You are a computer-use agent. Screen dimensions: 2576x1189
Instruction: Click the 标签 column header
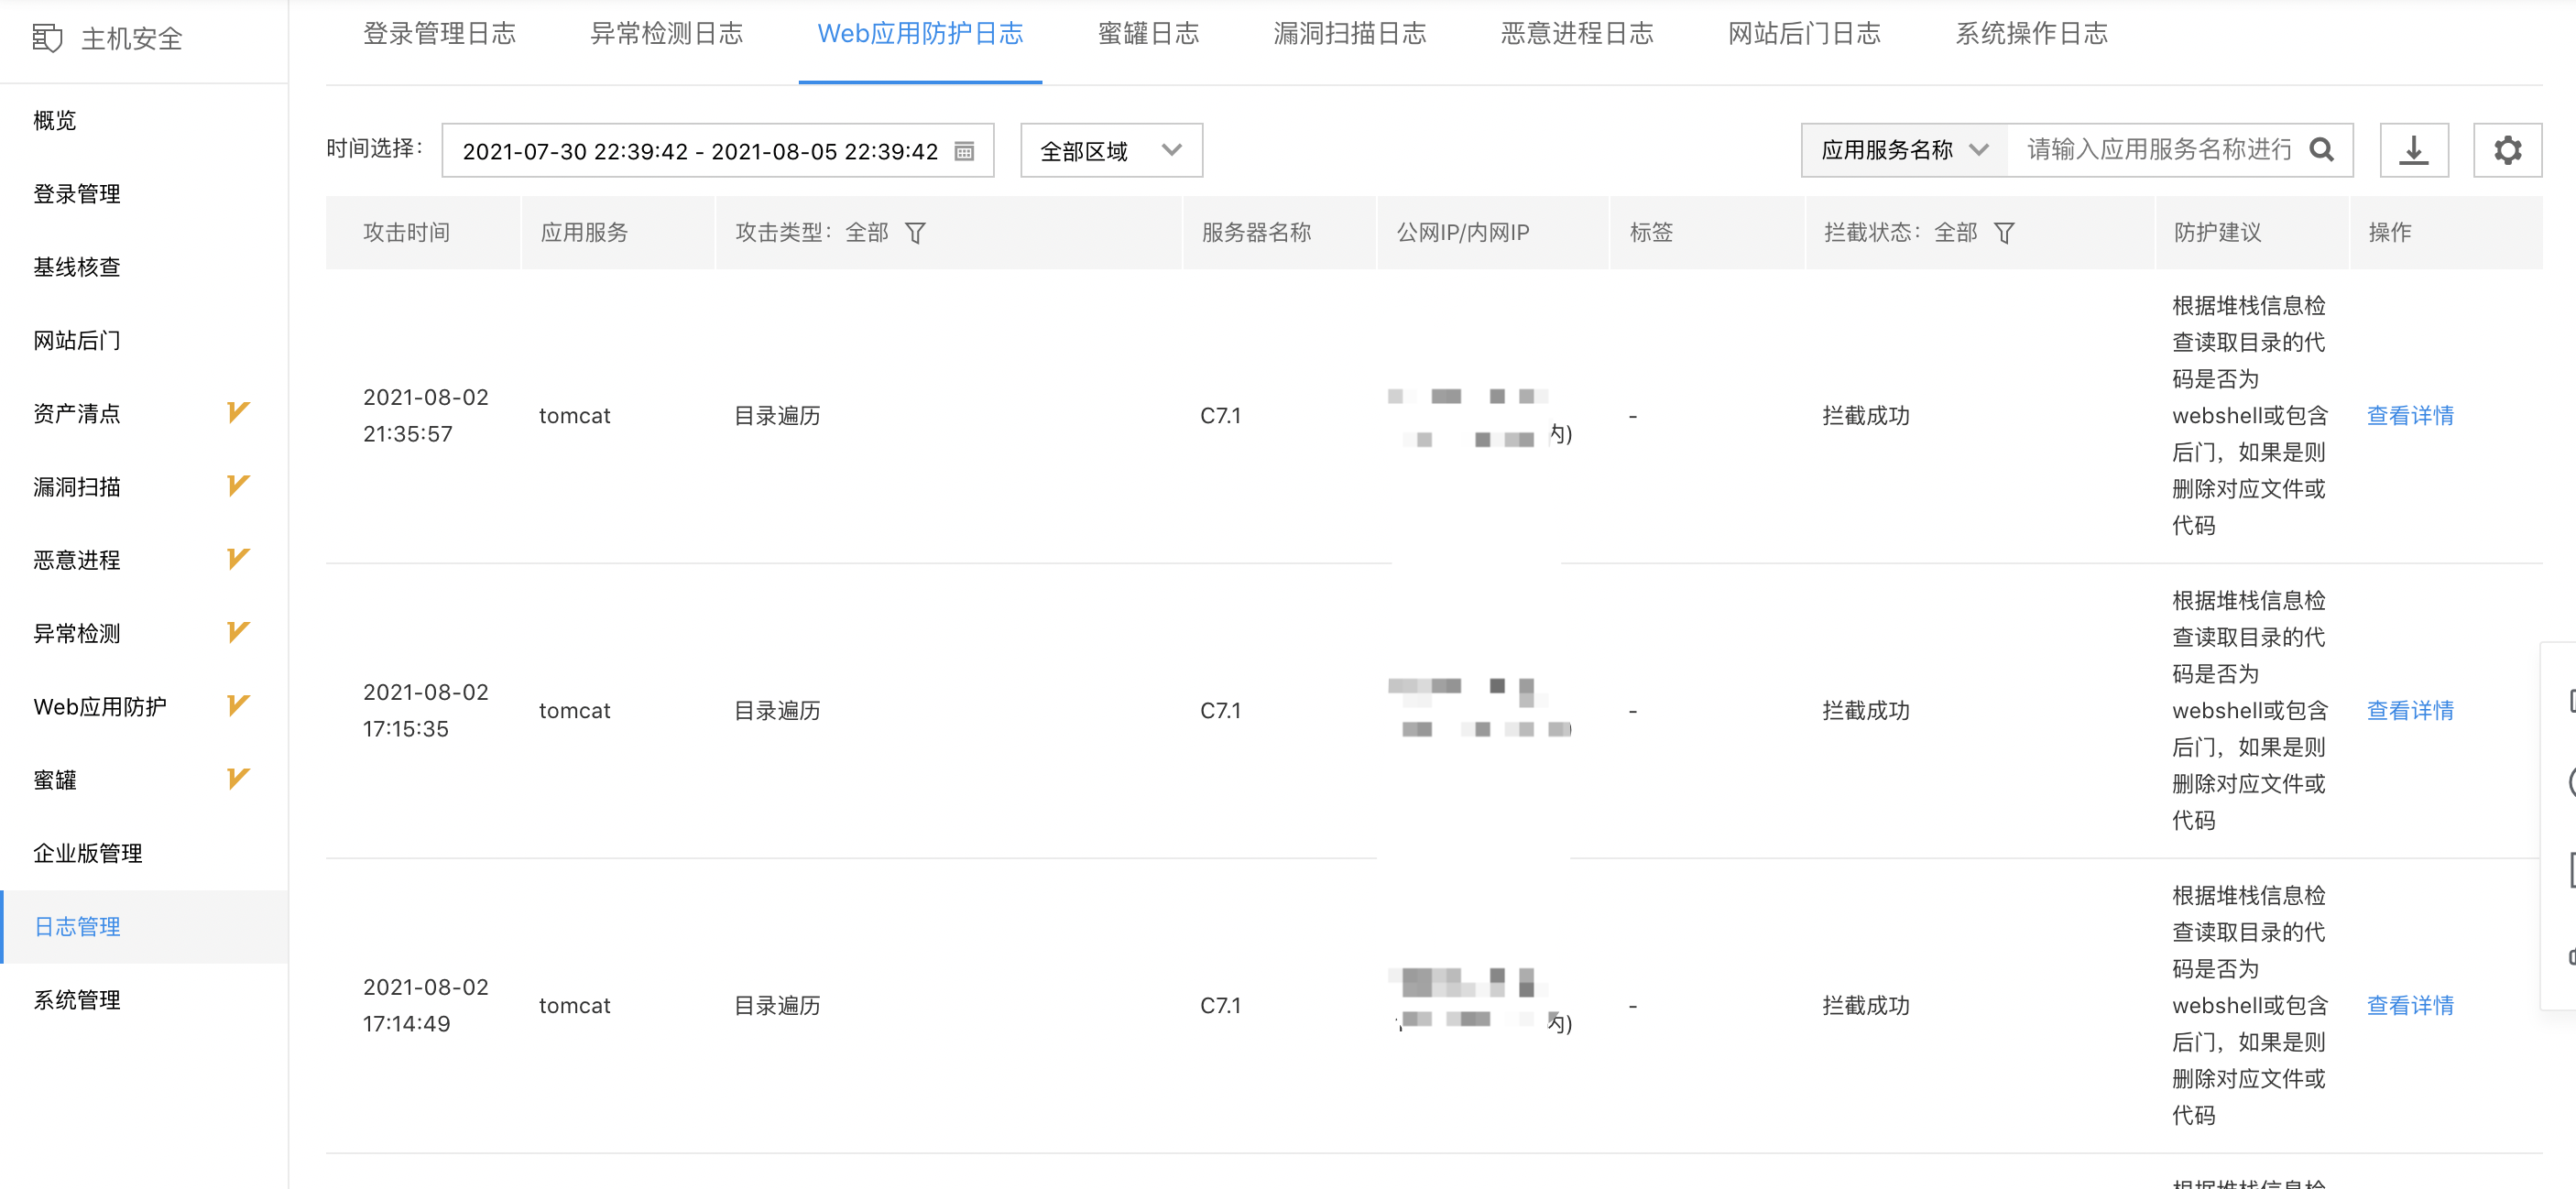click(x=1651, y=233)
